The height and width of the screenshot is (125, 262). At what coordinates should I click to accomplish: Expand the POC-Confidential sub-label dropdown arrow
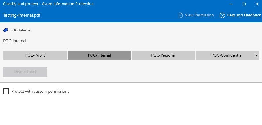tap(256, 55)
